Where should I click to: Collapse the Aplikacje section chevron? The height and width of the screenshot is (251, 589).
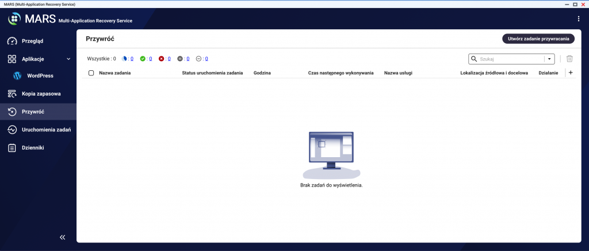click(x=68, y=59)
